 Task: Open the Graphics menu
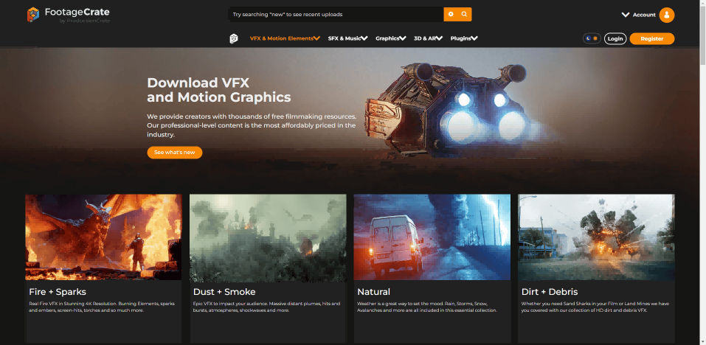pos(390,38)
